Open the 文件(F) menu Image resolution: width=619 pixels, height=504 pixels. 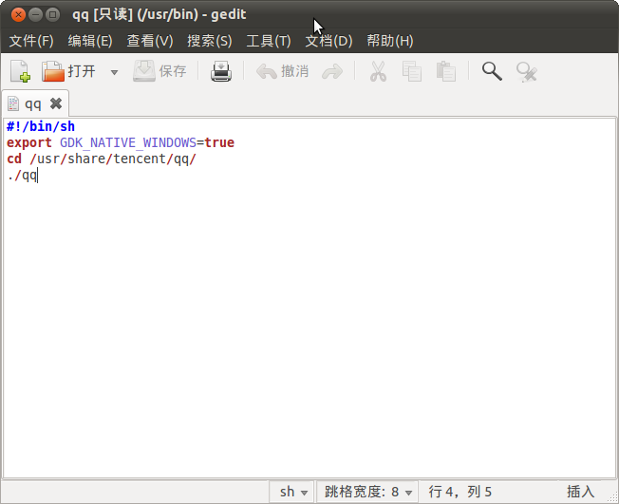(31, 41)
